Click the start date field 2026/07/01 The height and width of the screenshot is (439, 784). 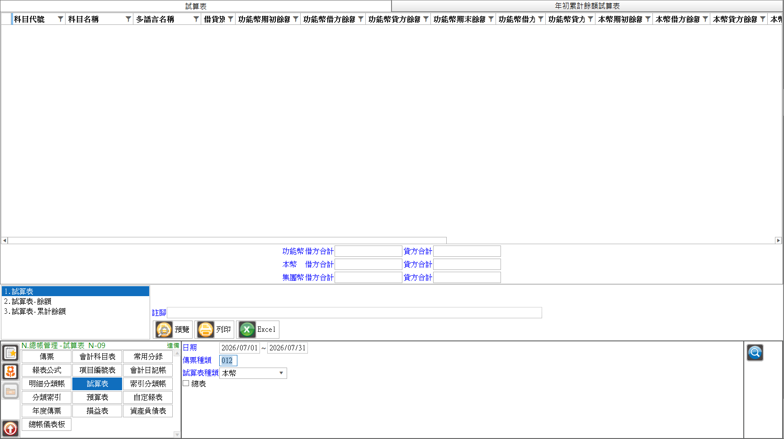239,348
